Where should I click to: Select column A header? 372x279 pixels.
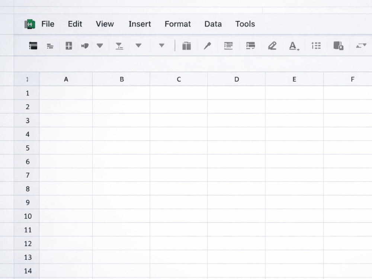[x=66, y=79]
